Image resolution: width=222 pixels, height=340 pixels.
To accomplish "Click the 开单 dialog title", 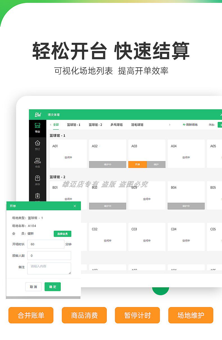I will 13,206.
